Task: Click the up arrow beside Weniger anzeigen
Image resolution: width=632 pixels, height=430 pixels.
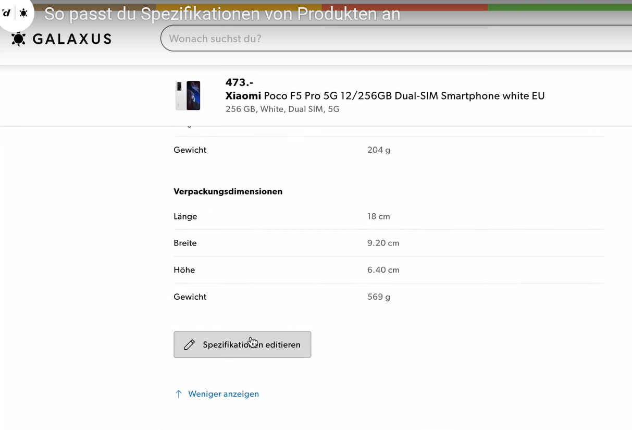Action: (179, 394)
